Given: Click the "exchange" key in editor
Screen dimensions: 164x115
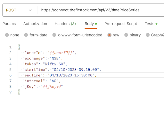Looking at the screenshot, I should pos(34,58).
